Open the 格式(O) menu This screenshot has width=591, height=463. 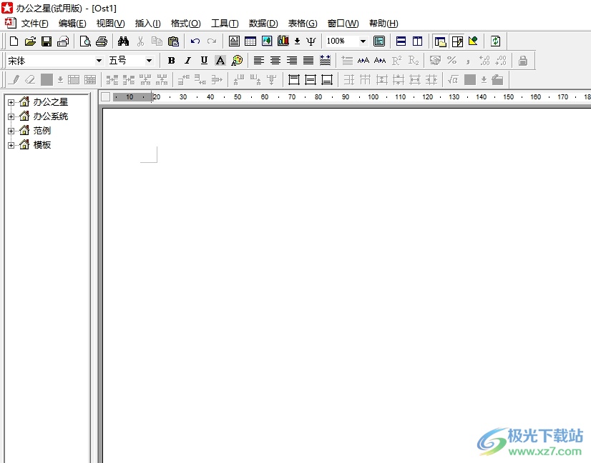pos(185,24)
